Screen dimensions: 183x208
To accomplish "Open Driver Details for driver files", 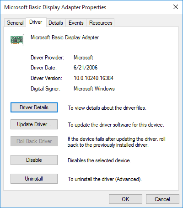I will (x=34, y=107).
